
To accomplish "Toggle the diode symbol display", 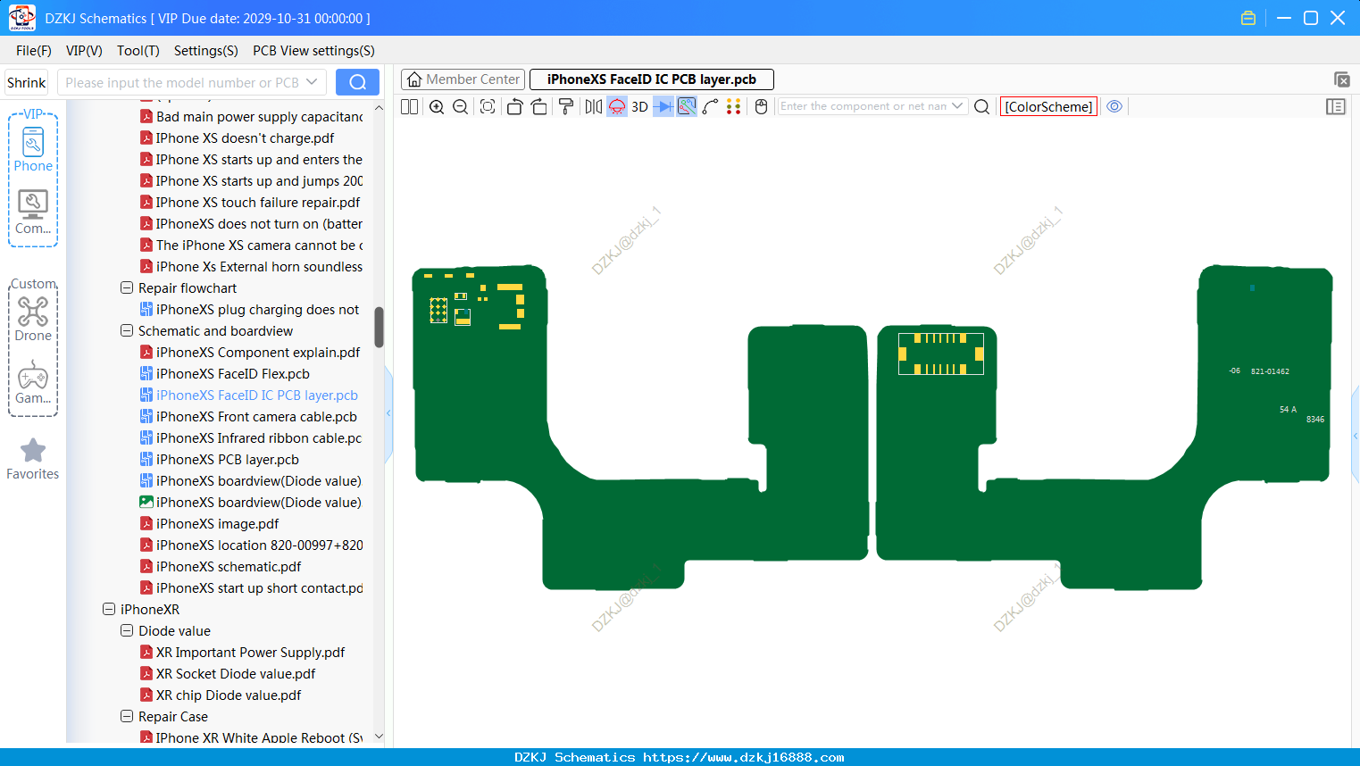I will point(663,107).
